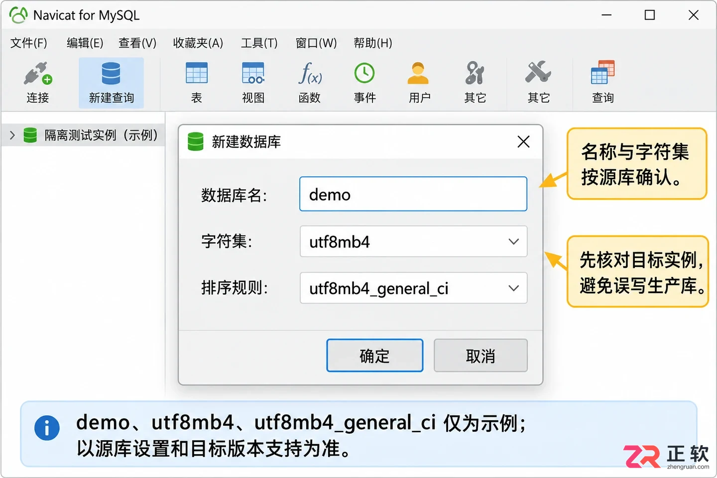Viewport: 717px width, 478px height.
Task: Open the 收藏夹(A) menu
Action: 198,43
